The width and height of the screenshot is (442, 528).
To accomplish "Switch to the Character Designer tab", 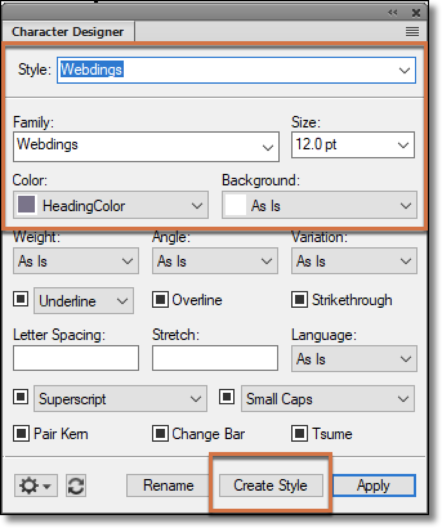I will (68, 32).
